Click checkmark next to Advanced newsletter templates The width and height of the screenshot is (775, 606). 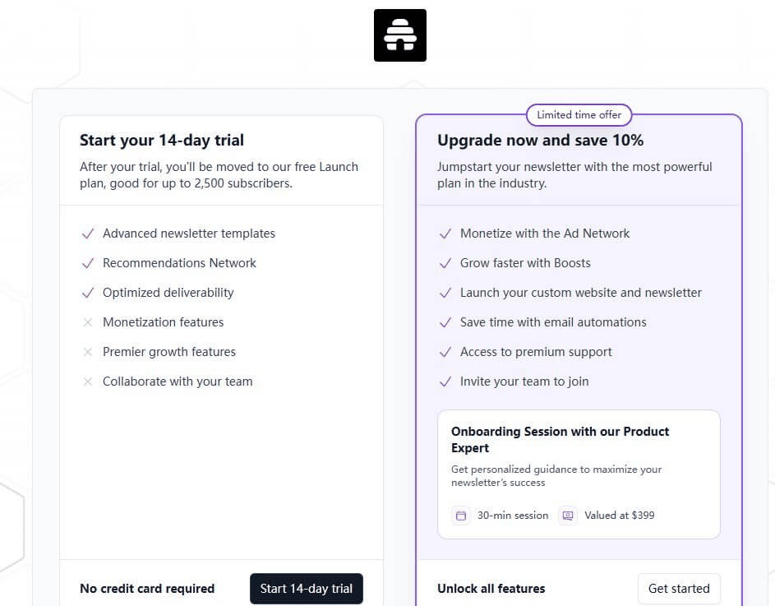tap(87, 234)
